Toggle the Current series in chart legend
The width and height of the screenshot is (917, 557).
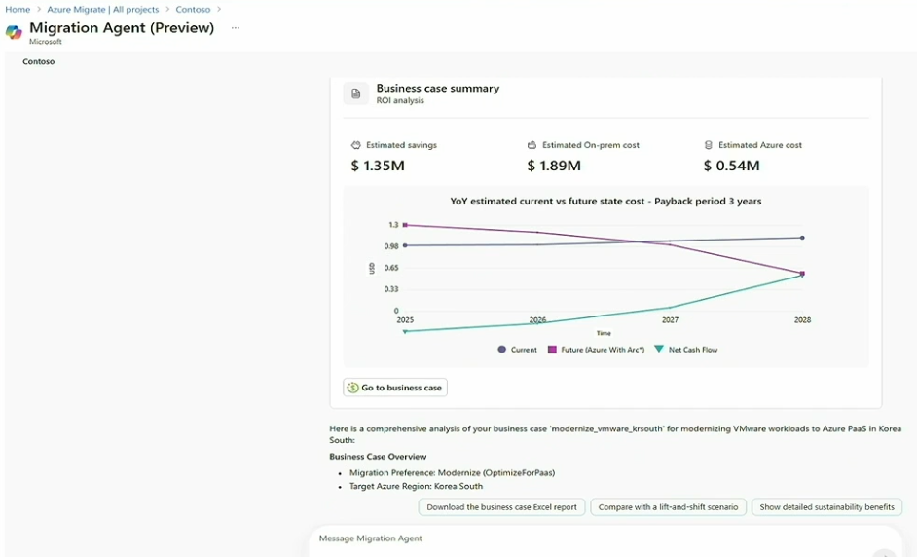(517, 350)
